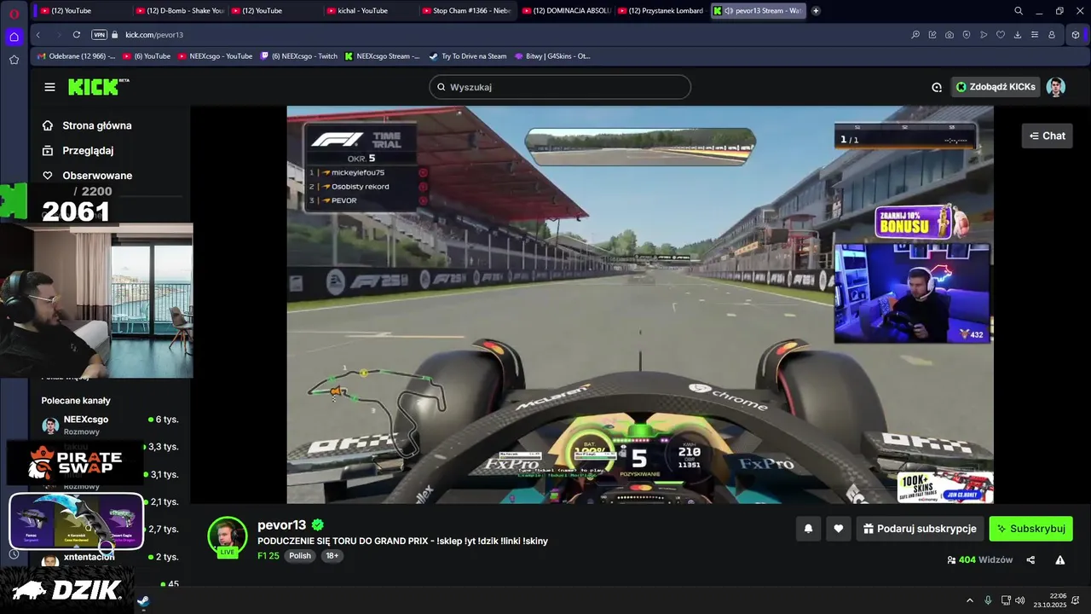Open the user profile avatar menu
Image resolution: width=1091 pixels, height=614 pixels.
click(x=1056, y=87)
